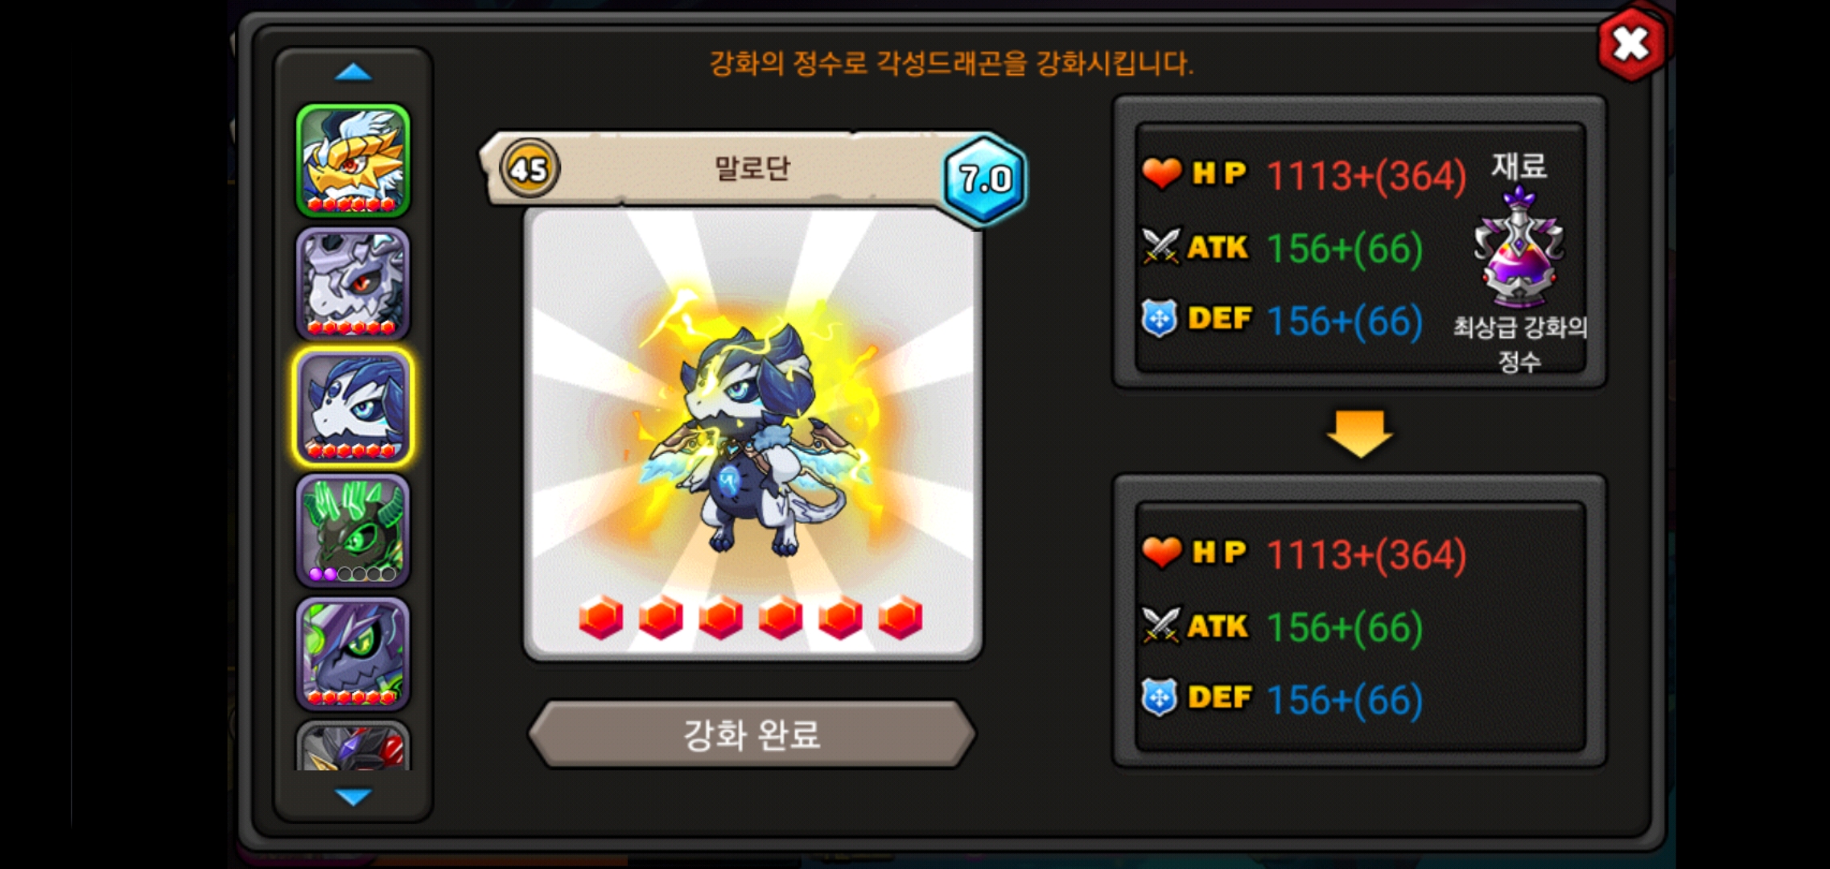Tap the level 45 badge
This screenshot has height=869, width=1830.
pyautogui.click(x=529, y=169)
